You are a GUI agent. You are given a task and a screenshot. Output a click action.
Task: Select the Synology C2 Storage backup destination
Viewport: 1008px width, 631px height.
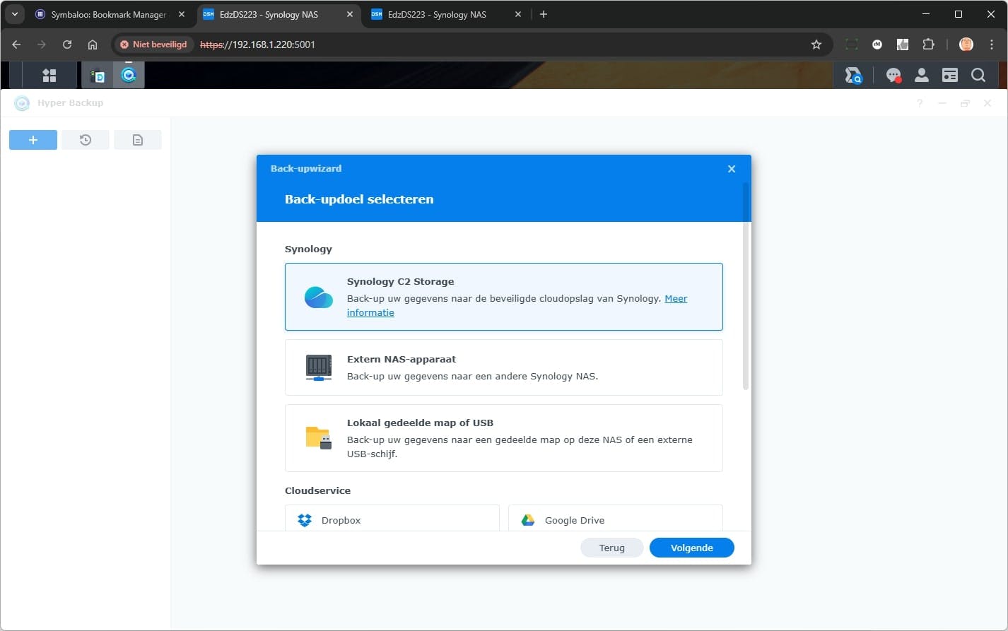[x=503, y=297]
